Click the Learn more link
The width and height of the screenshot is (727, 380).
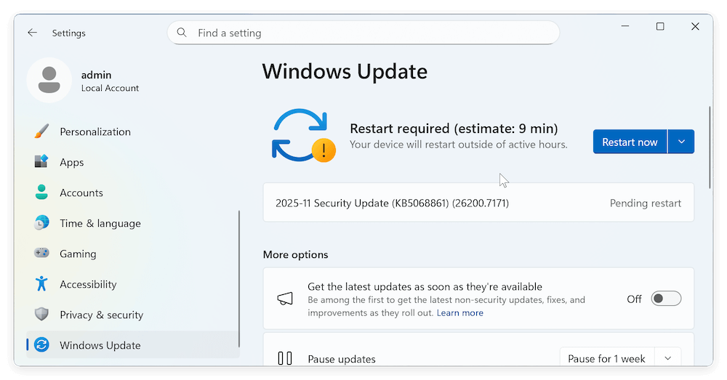[460, 313]
